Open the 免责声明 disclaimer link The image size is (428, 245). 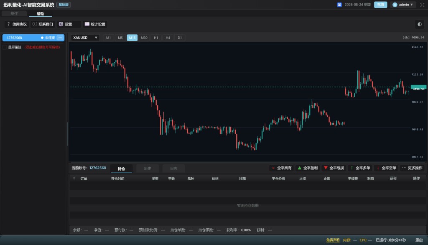[x=333, y=240]
